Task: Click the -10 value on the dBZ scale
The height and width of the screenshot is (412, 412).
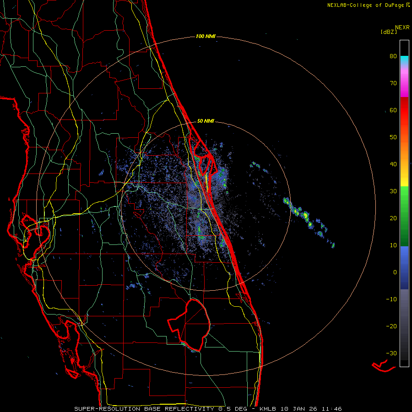Action: (x=391, y=299)
